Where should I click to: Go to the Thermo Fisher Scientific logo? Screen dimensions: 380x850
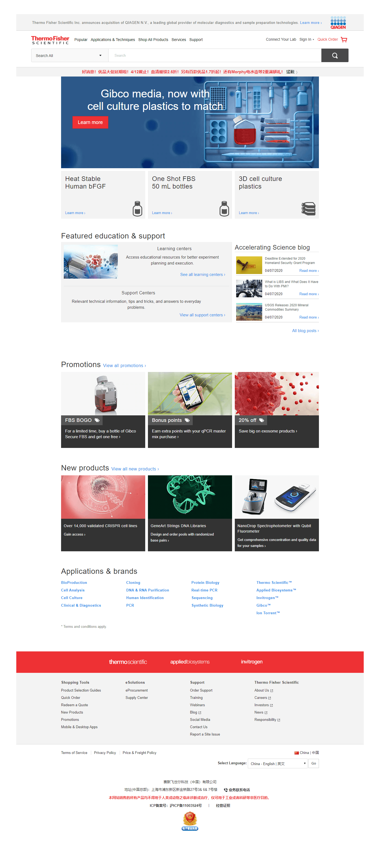(x=50, y=40)
